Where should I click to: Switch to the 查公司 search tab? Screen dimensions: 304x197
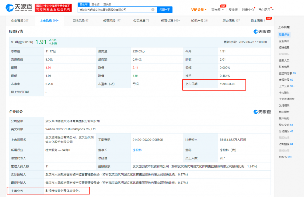click(84, 4)
